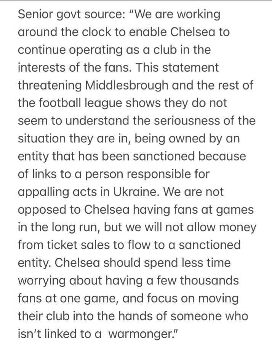Click the word "threatening"

pos(50,86)
